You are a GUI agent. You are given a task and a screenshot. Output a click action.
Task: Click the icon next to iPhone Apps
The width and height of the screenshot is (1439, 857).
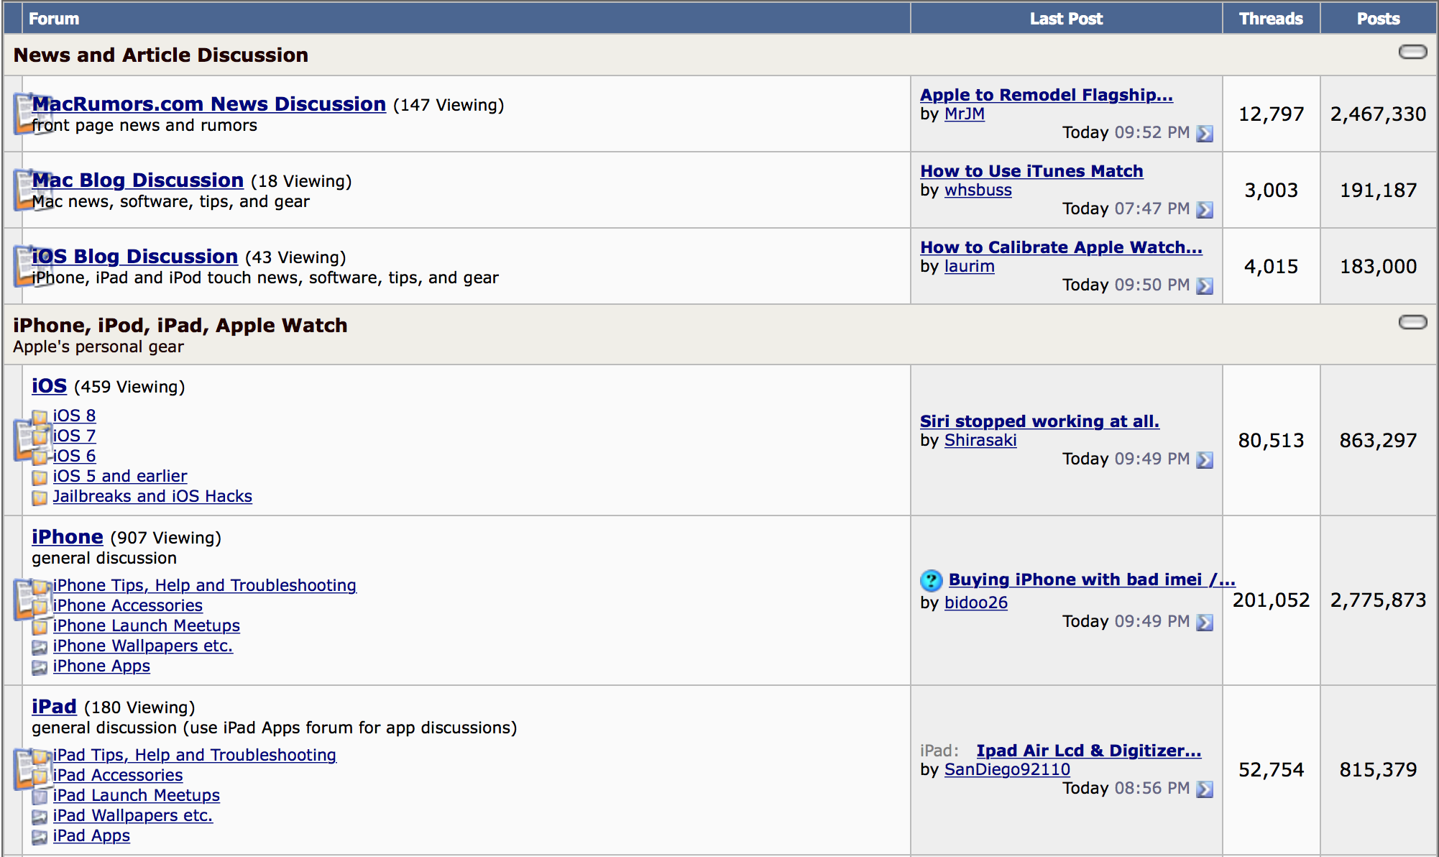click(x=40, y=667)
